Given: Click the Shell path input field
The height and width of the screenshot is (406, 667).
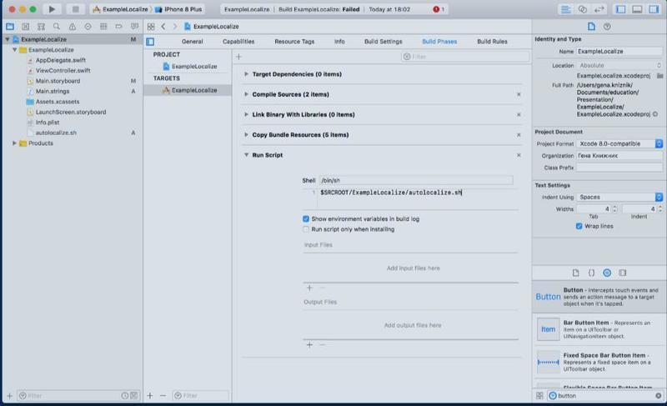Looking at the screenshot, I should pos(415,180).
